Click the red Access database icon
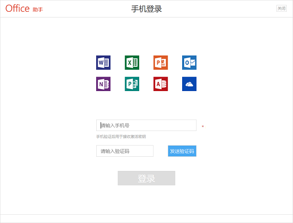The image size is (293, 223). (161, 84)
